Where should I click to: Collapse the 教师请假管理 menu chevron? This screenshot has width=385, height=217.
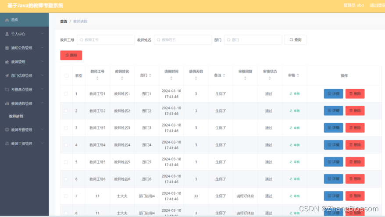[42, 103]
